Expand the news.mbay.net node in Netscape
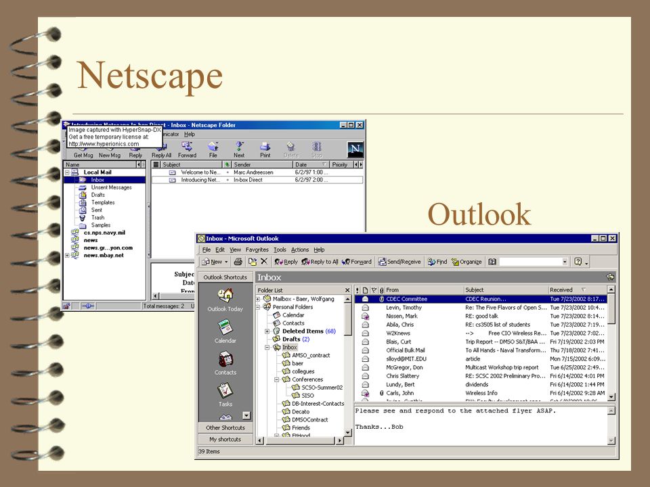 tap(67, 256)
